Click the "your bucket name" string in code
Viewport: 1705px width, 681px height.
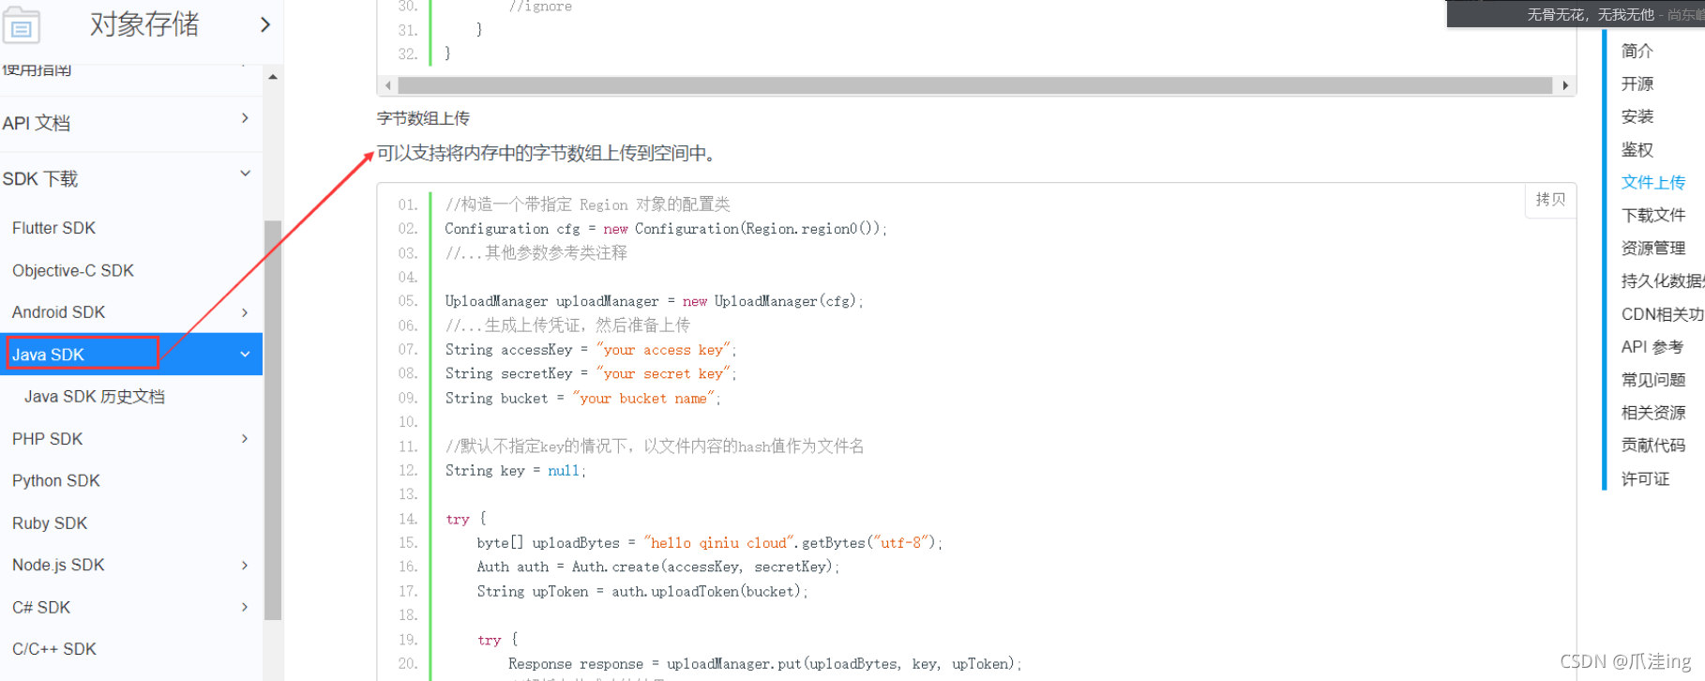(x=643, y=398)
